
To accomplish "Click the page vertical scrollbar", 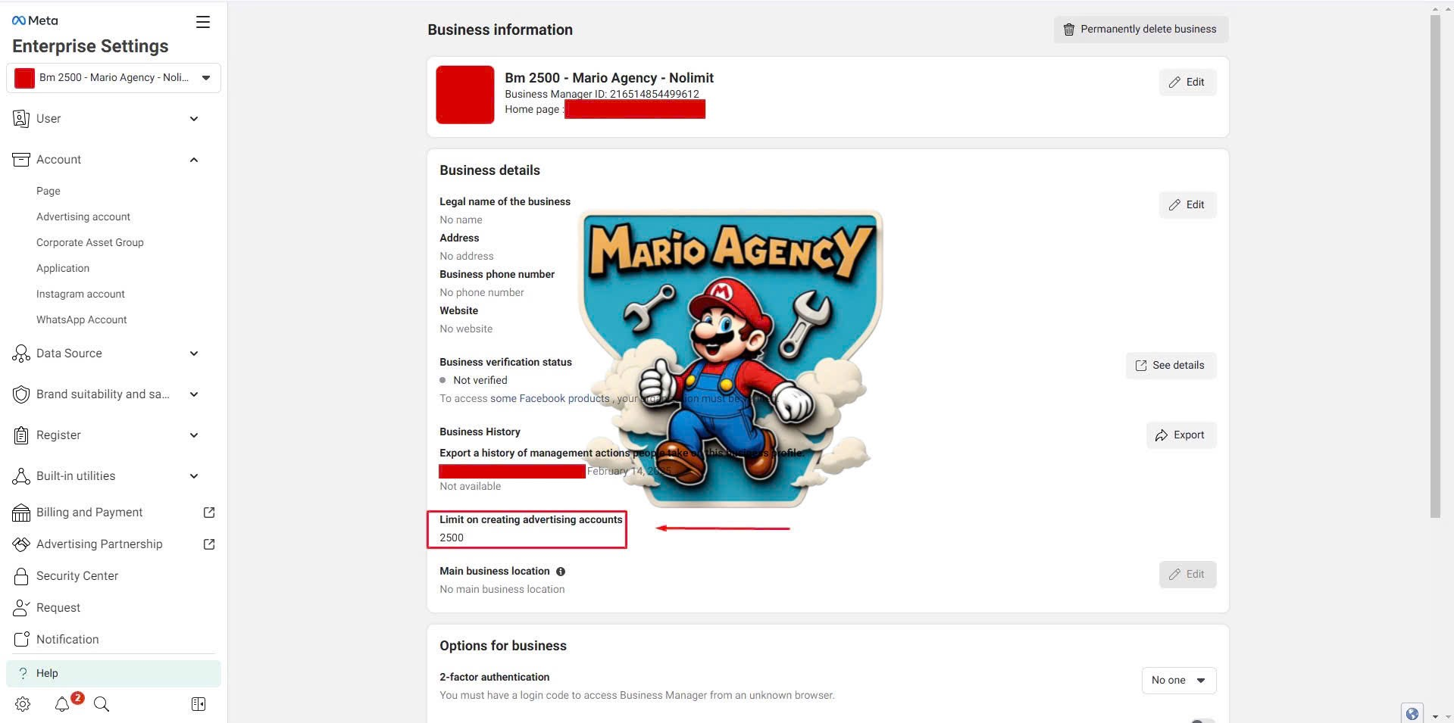I will click(1434, 265).
